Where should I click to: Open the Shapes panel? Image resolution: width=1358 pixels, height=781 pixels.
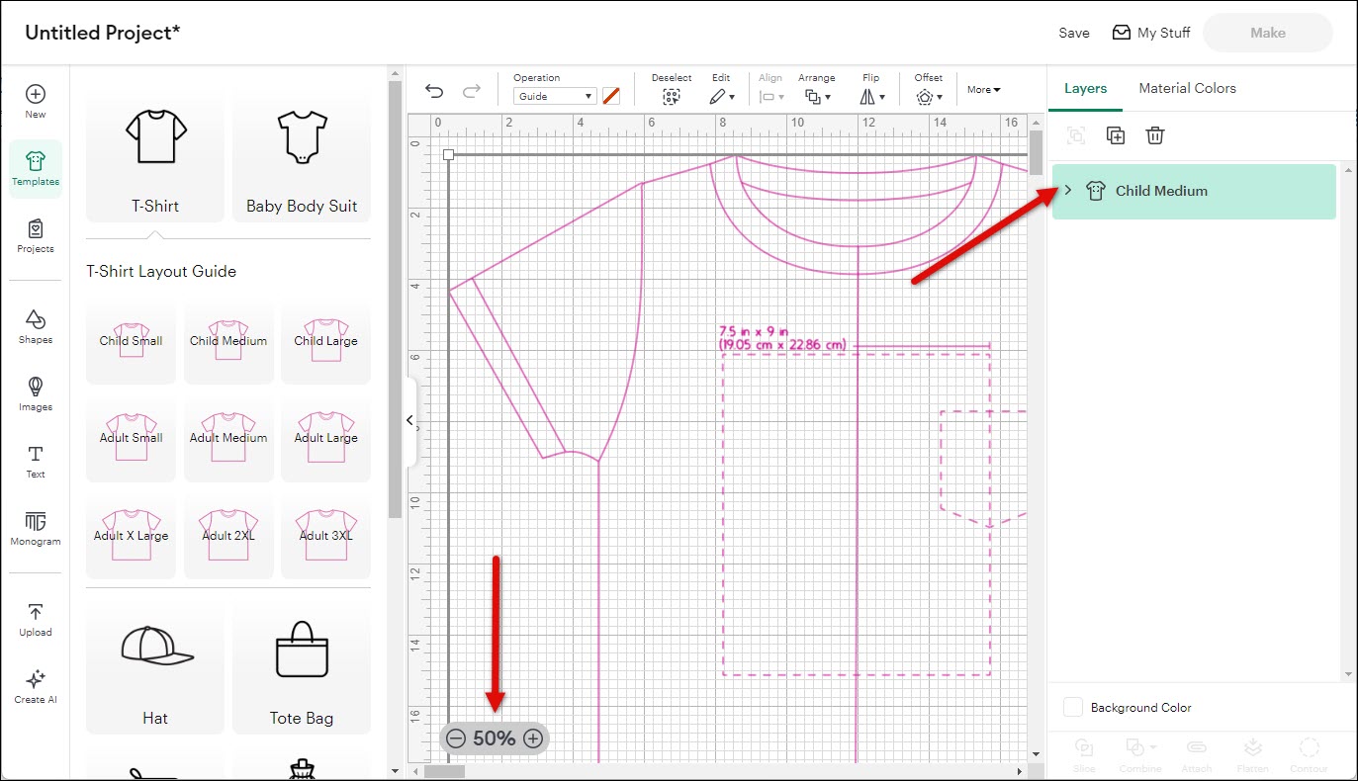point(36,325)
